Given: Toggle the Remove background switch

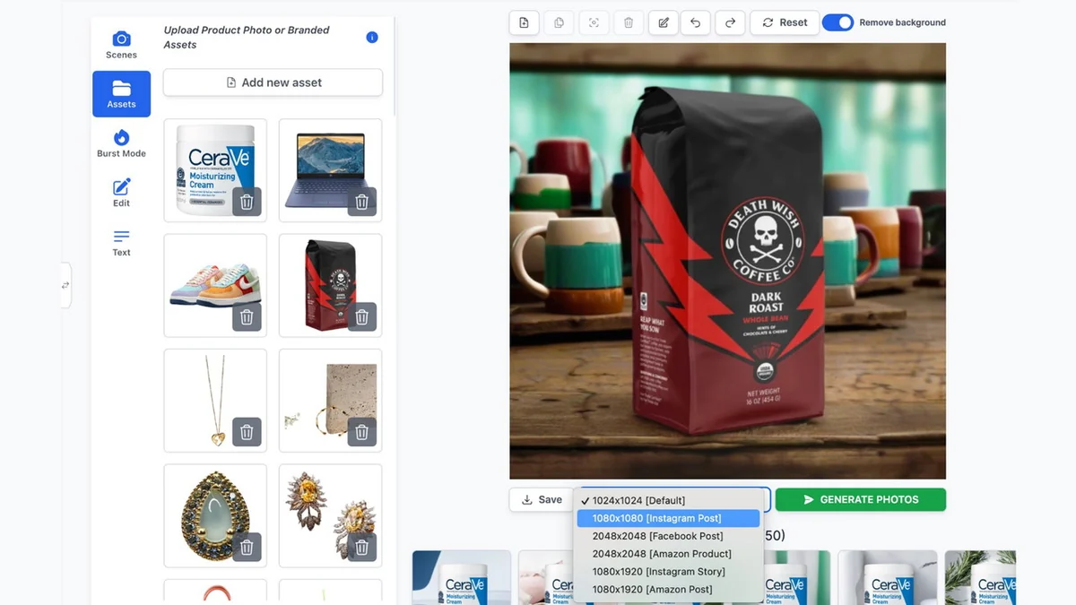Looking at the screenshot, I should (x=837, y=22).
